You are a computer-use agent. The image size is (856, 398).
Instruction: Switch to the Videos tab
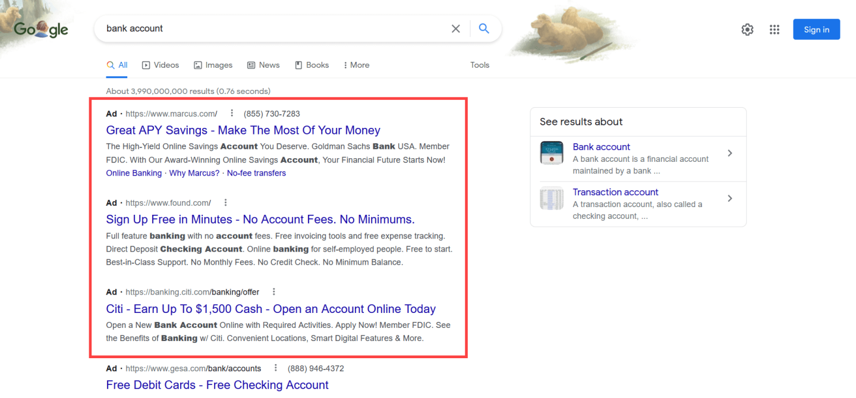click(x=160, y=65)
